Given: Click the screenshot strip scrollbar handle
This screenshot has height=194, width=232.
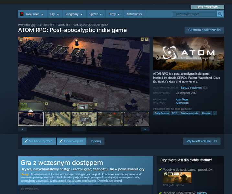Looking at the screenshot, I should click(x=79, y=129).
